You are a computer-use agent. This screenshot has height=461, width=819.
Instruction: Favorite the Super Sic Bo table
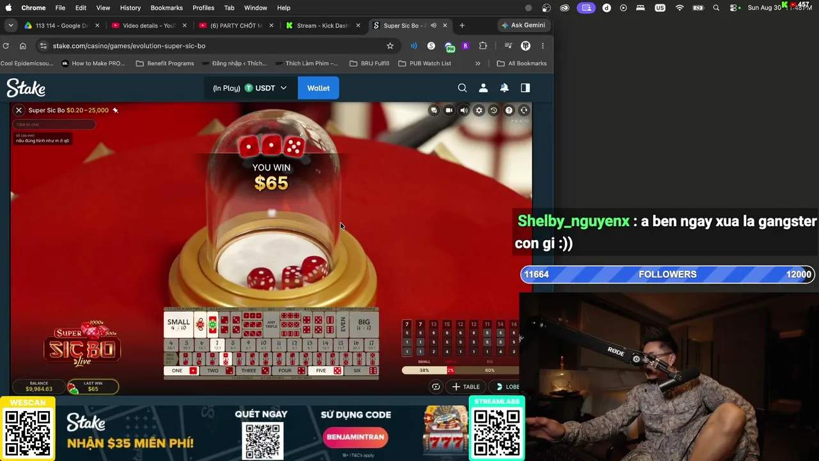click(x=115, y=110)
